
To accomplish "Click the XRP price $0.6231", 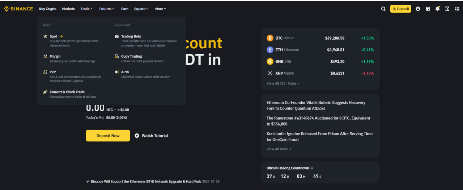I will tap(337, 73).
